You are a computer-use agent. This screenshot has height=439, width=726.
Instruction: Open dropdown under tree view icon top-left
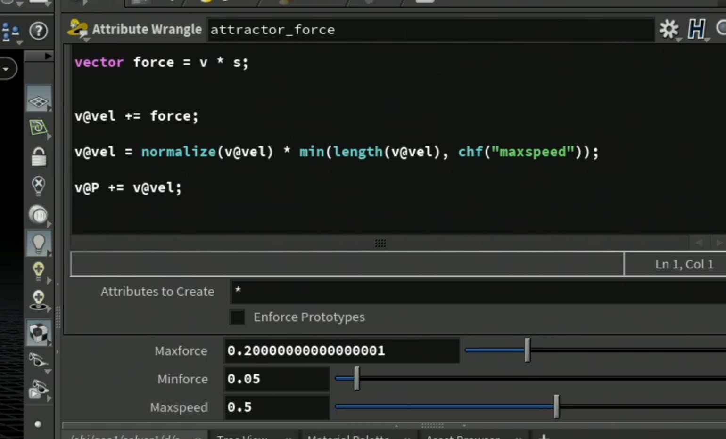pyautogui.click(x=18, y=43)
